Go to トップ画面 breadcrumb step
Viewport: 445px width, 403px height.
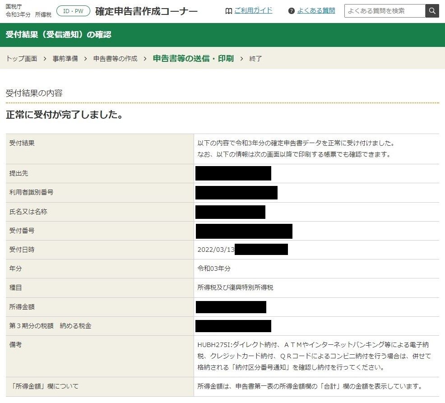point(22,59)
